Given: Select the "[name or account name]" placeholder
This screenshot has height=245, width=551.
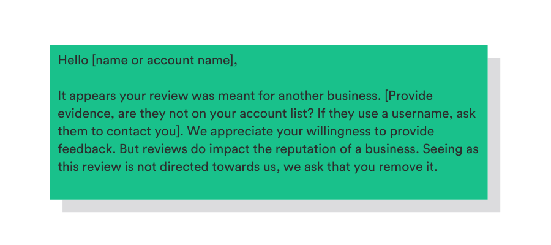Looking at the screenshot, I should tap(163, 61).
